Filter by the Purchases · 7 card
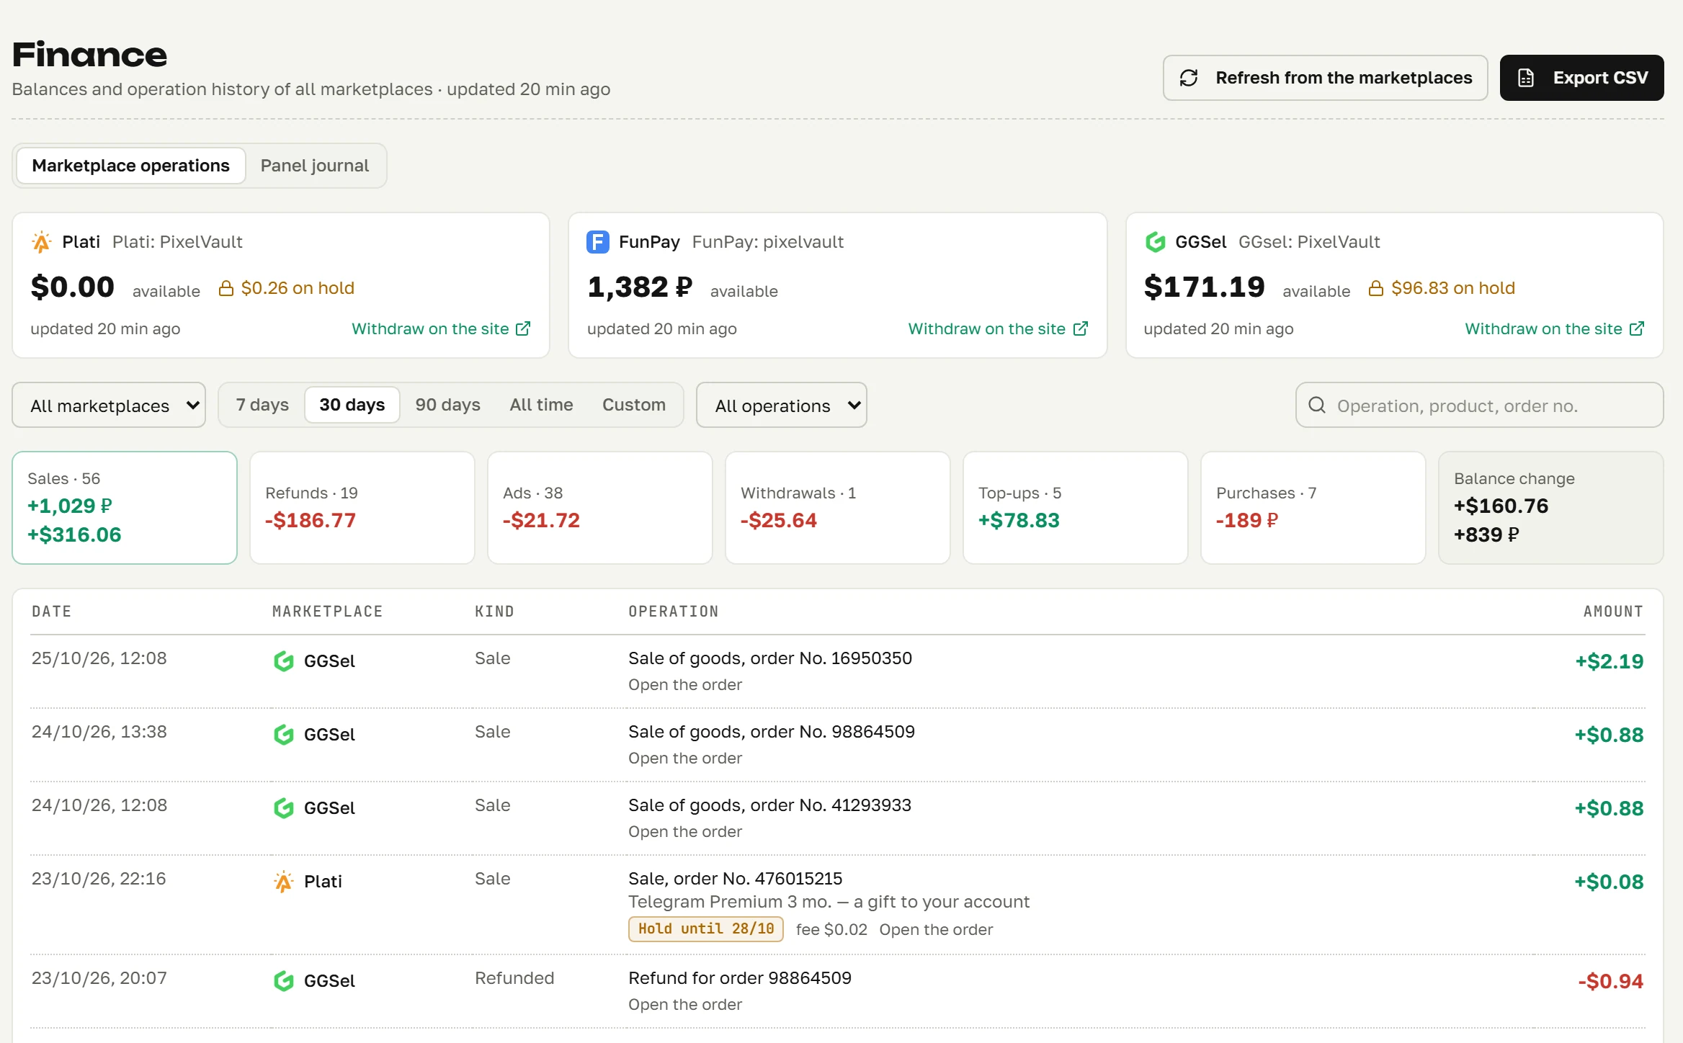The width and height of the screenshot is (1683, 1043). tap(1313, 508)
